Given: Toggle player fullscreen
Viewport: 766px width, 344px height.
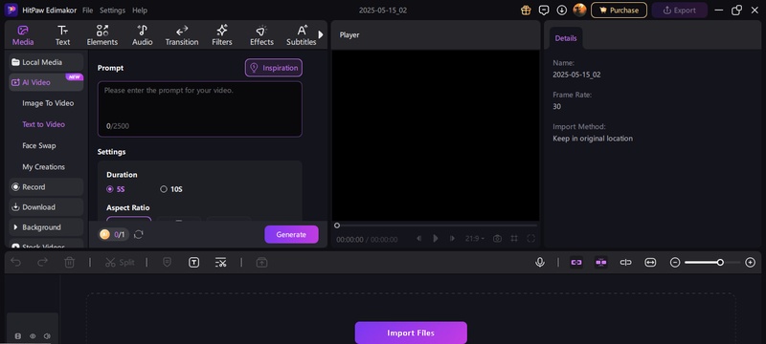Looking at the screenshot, I should point(531,238).
